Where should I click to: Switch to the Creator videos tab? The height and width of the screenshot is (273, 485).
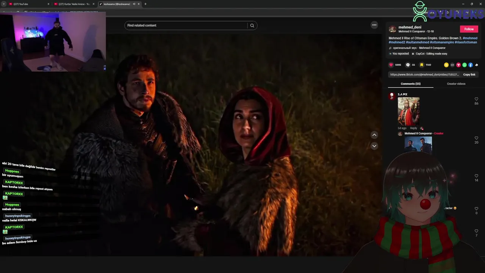pyautogui.click(x=456, y=84)
